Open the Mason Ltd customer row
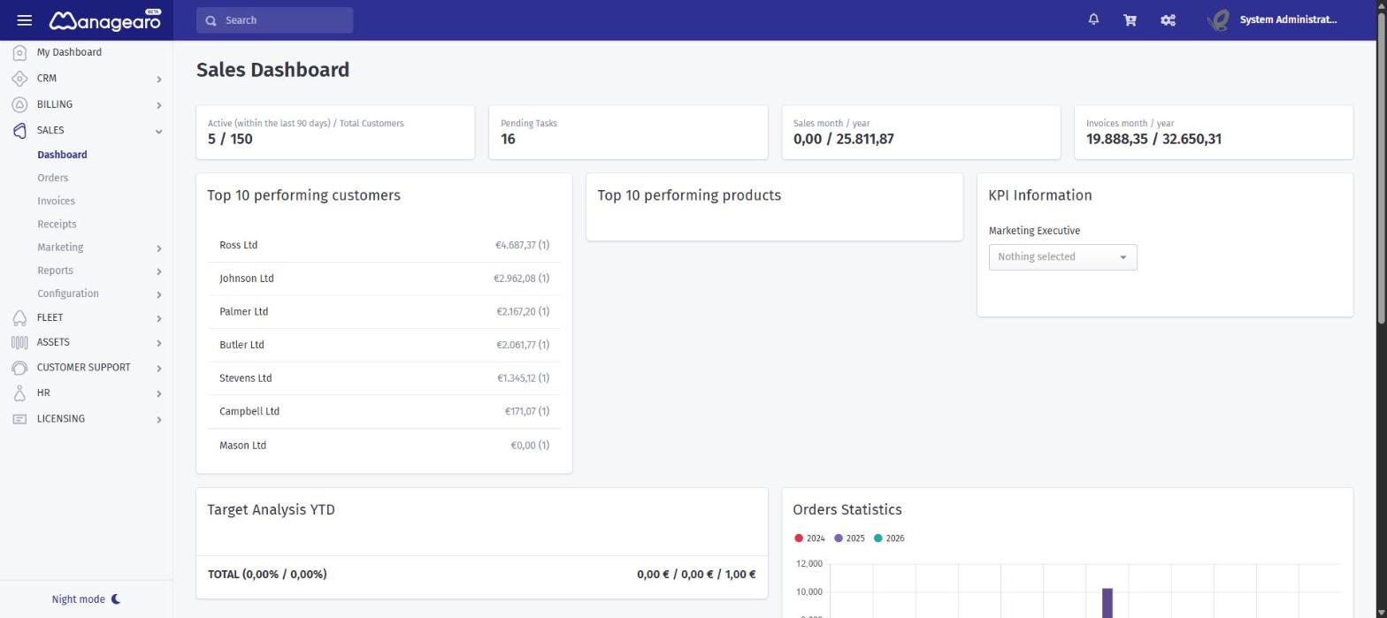 tap(384, 446)
